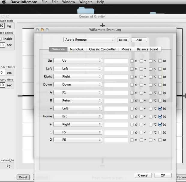Uncheck Command modifier for the plus row

pos(160,125)
